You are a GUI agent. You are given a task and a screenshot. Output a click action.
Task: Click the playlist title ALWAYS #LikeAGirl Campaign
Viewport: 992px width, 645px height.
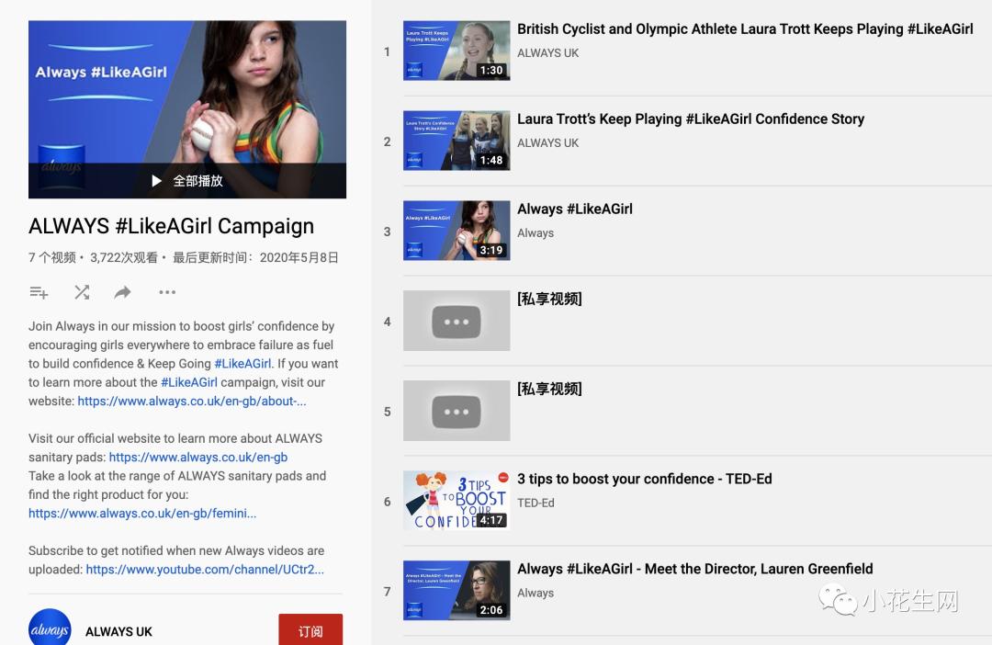click(x=172, y=226)
